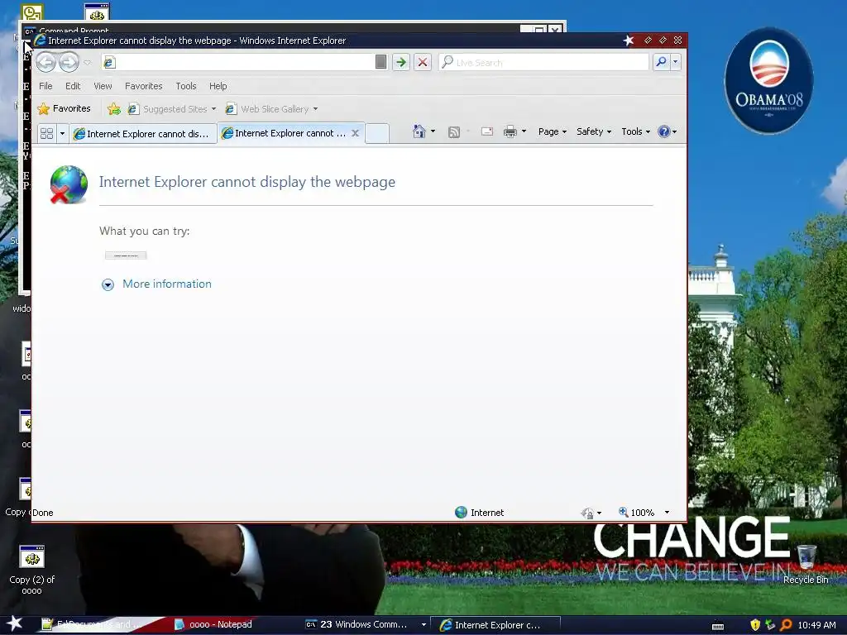The image size is (847, 635).
Task: Click the Protected Mode status icon
Action: click(x=587, y=513)
